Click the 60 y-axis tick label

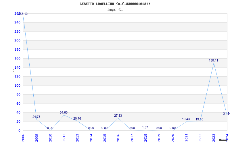[18, 104]
